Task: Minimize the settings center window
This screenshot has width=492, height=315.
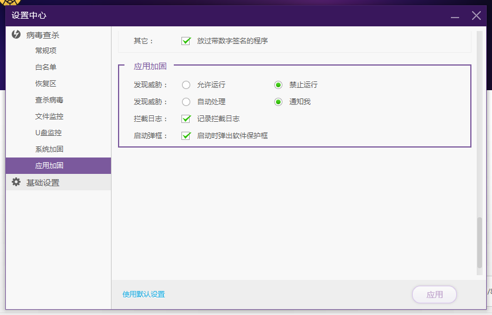Action: 455,16
